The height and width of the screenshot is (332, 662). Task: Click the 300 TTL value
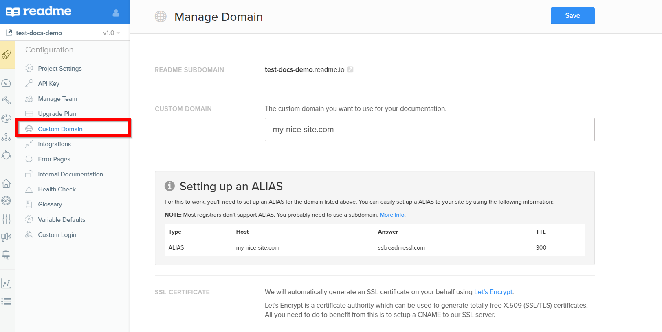(541, 247)
